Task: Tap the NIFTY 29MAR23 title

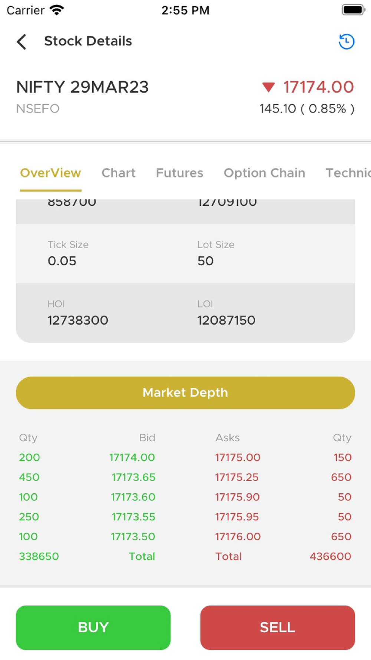Action: point(82,88)
